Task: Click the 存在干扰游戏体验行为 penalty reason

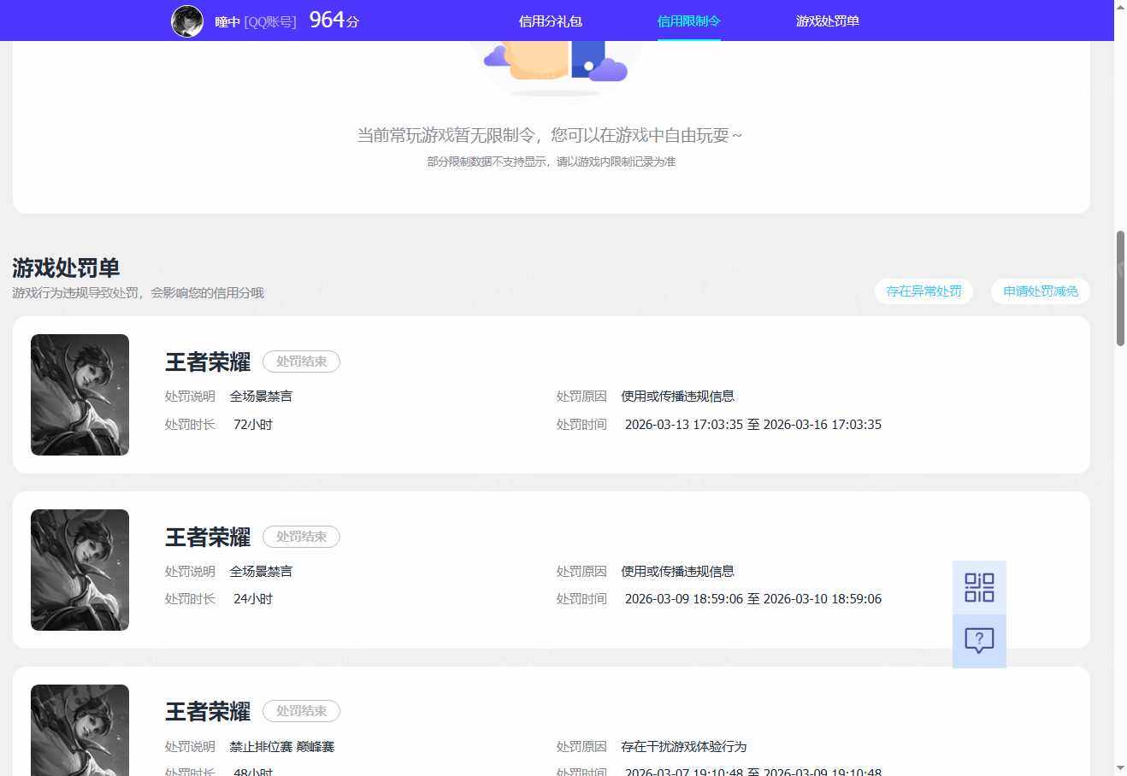Action: pyautogui.click(x=684, y=747)
